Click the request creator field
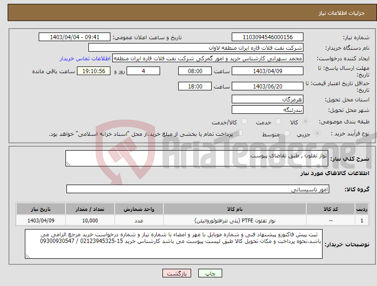This screenshot has height=286, width=377. [208, 58]
